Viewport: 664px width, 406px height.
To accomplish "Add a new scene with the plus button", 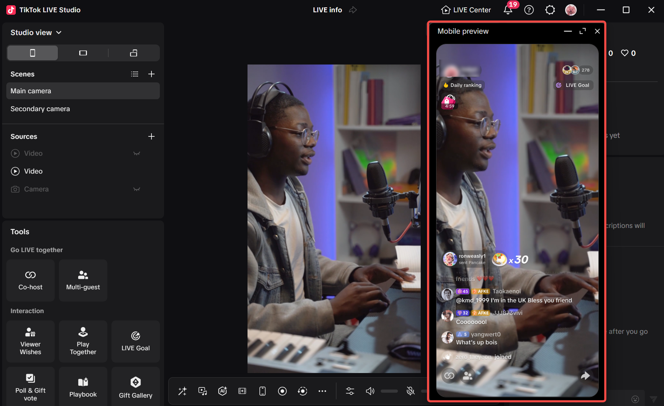I will 151,74.
